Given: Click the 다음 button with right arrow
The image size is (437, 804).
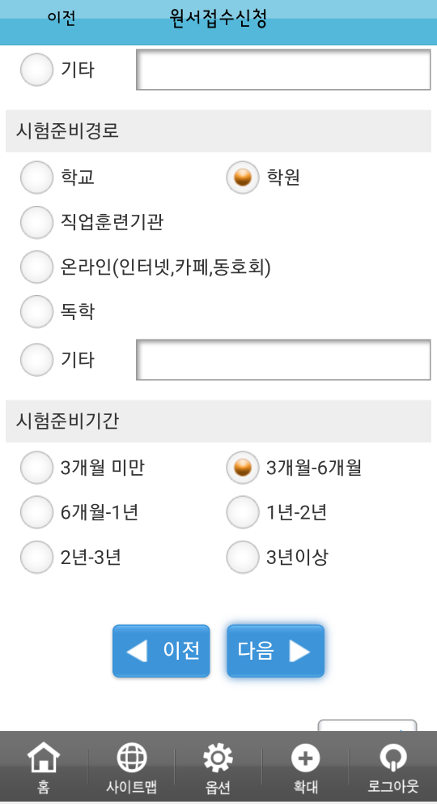Looking at the screenshot, I should click(x=275, y=651).
